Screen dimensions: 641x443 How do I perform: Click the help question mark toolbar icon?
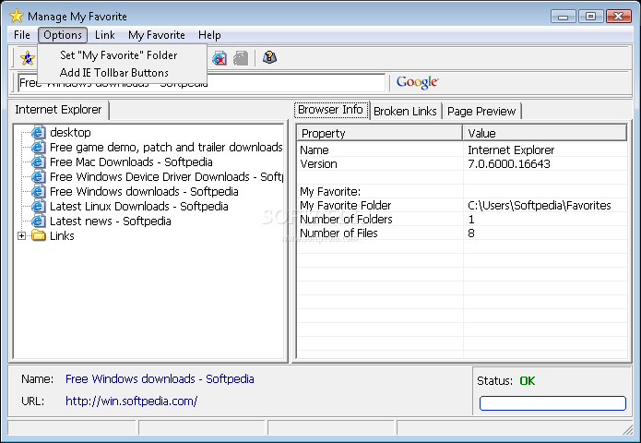[270, 57]
